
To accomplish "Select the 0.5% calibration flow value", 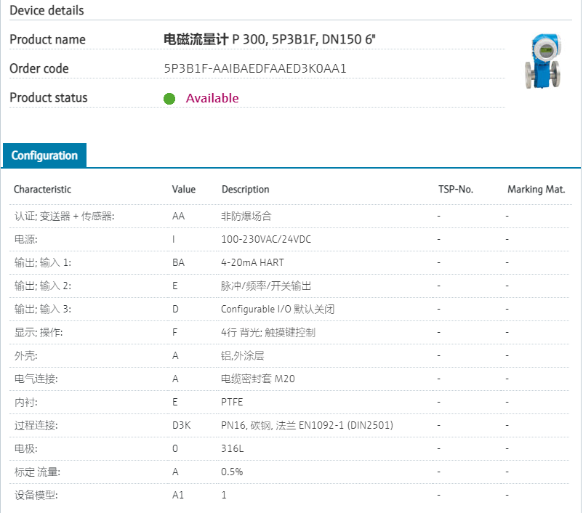I will (231, 472).
